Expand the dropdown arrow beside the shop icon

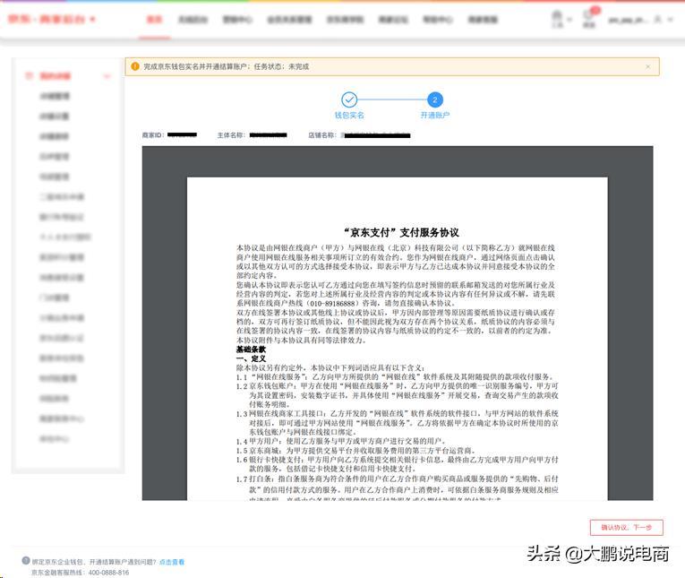pyautogui.click(x=569, y=20)
